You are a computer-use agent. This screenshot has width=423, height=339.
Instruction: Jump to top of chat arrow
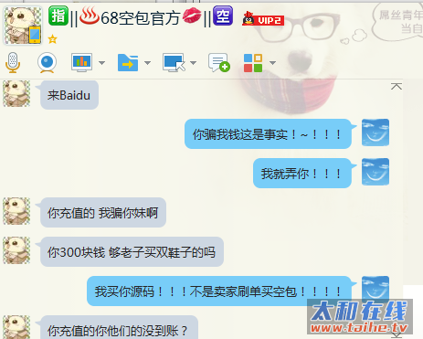(397, 86)
